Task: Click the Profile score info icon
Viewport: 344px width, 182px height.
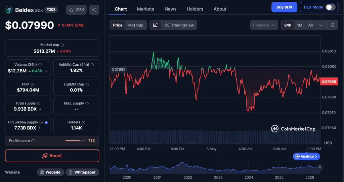Action: pos(33,141)
